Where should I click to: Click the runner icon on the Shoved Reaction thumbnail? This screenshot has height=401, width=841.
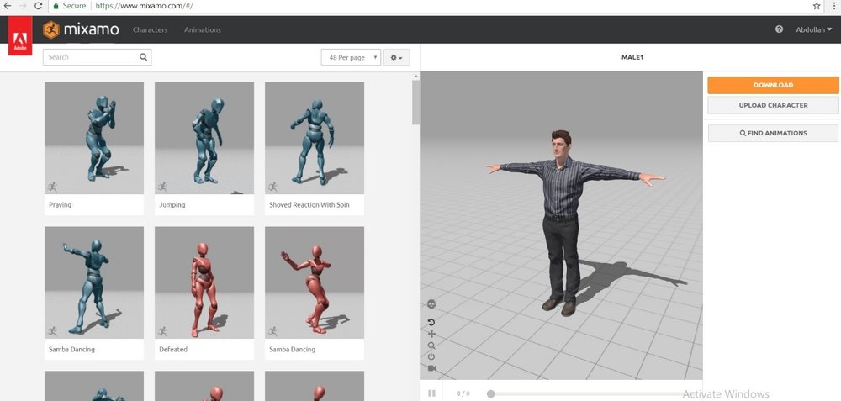point(272,187)
